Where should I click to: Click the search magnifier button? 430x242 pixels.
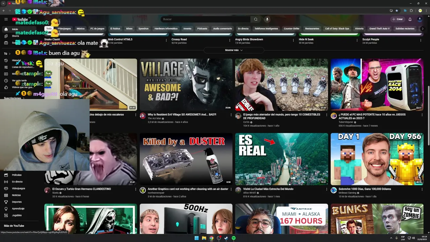coord(256,19)
